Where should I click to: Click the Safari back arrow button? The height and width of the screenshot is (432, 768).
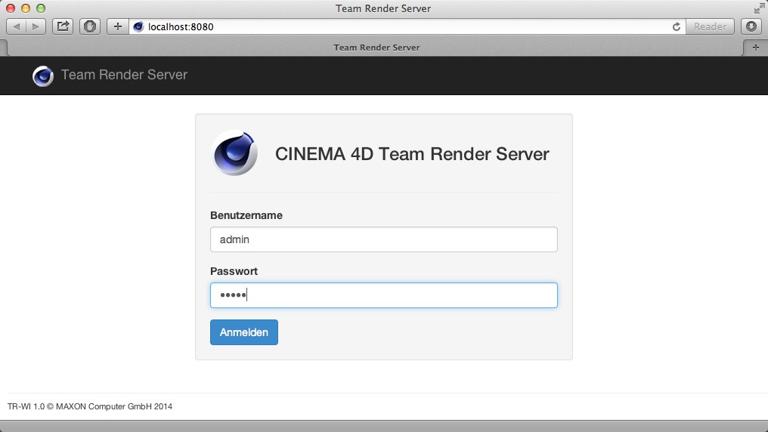(x=17, y=26)
